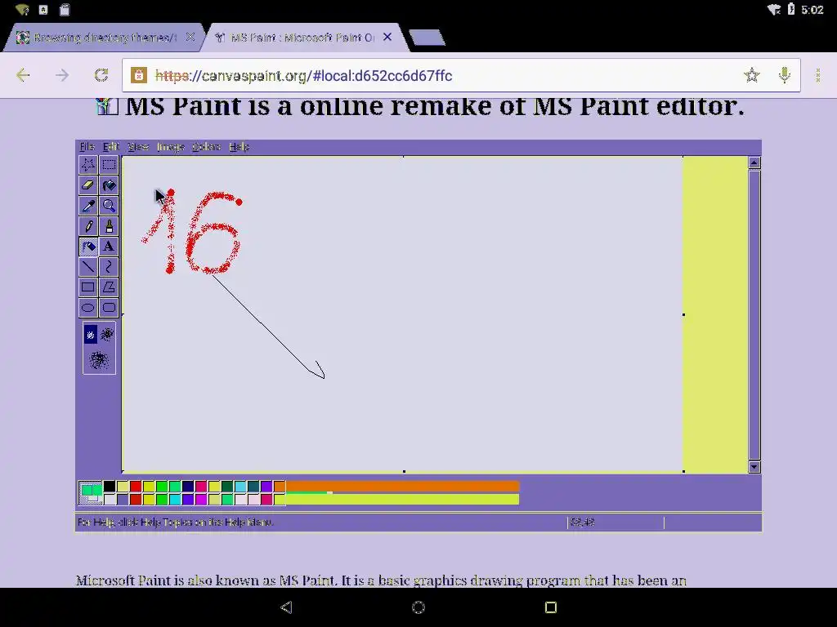Screen dimensions: 837x627
Task: Close the MS Paint browser tab
Action: pos(387,37)
